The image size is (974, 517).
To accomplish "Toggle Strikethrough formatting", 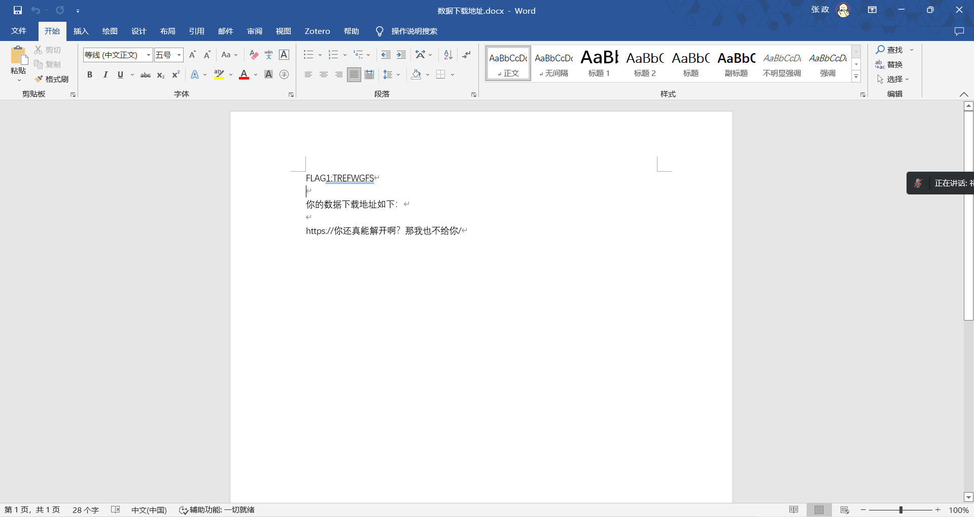I will point(146,74).
